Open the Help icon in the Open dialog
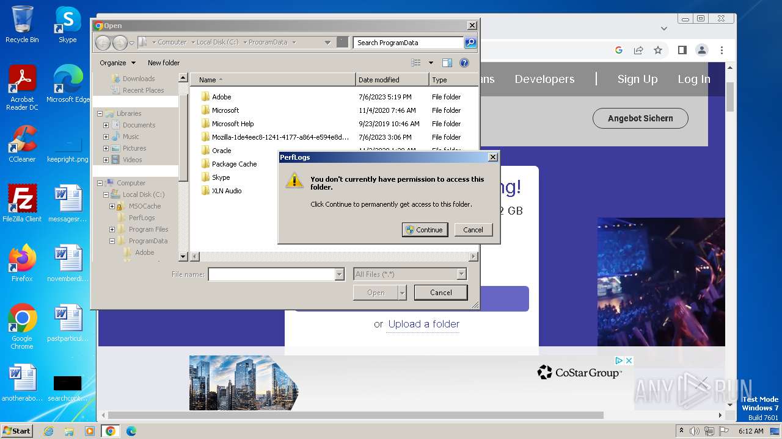Image resolution: width=782 pixels, height=439 pixels. (x=464, y=63)
